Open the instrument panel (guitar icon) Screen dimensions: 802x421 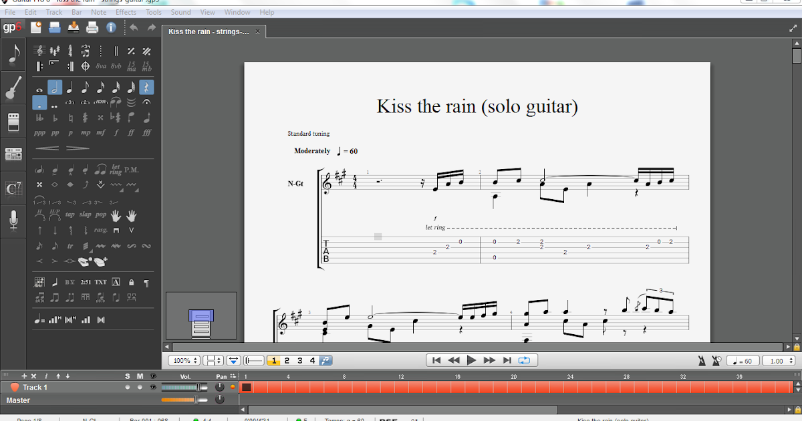tap(13, 88)
